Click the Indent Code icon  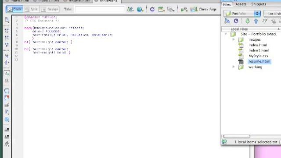tap(7, 129)
